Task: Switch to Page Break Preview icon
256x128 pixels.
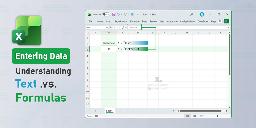Action: 202,116
